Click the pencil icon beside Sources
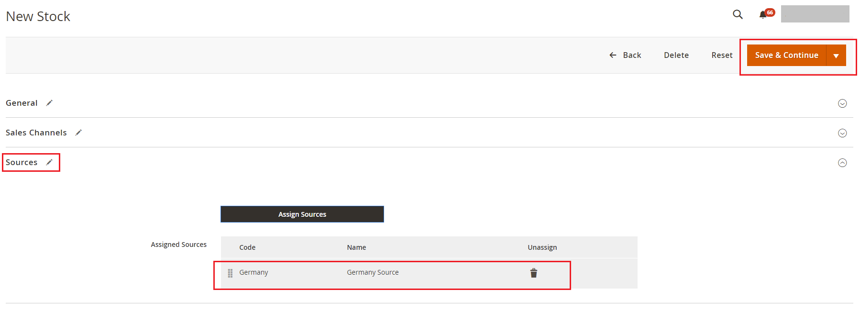Viewport: 860px width, 312px height. point(49,162)
